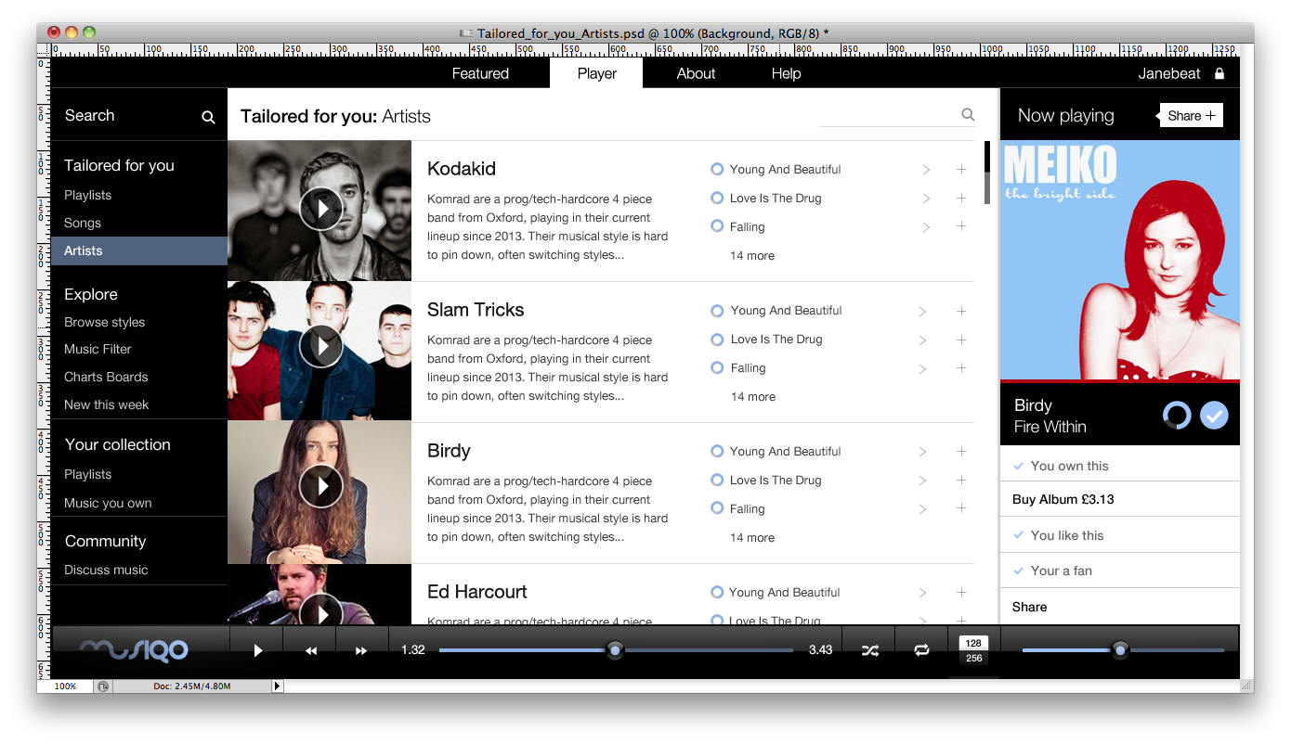This screenshot has height=744, width=1291.
Task: Add Slam Tricks' Falling with plus icon
Action: coord(961,367)
